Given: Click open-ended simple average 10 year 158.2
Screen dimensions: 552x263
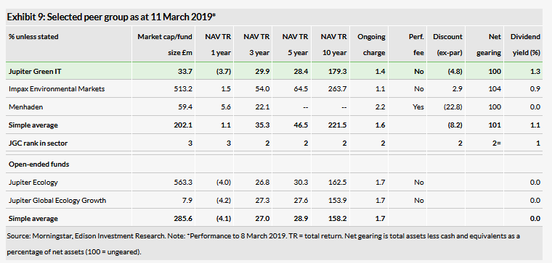Looking at the screenshot, I should (x=337, y=218).
